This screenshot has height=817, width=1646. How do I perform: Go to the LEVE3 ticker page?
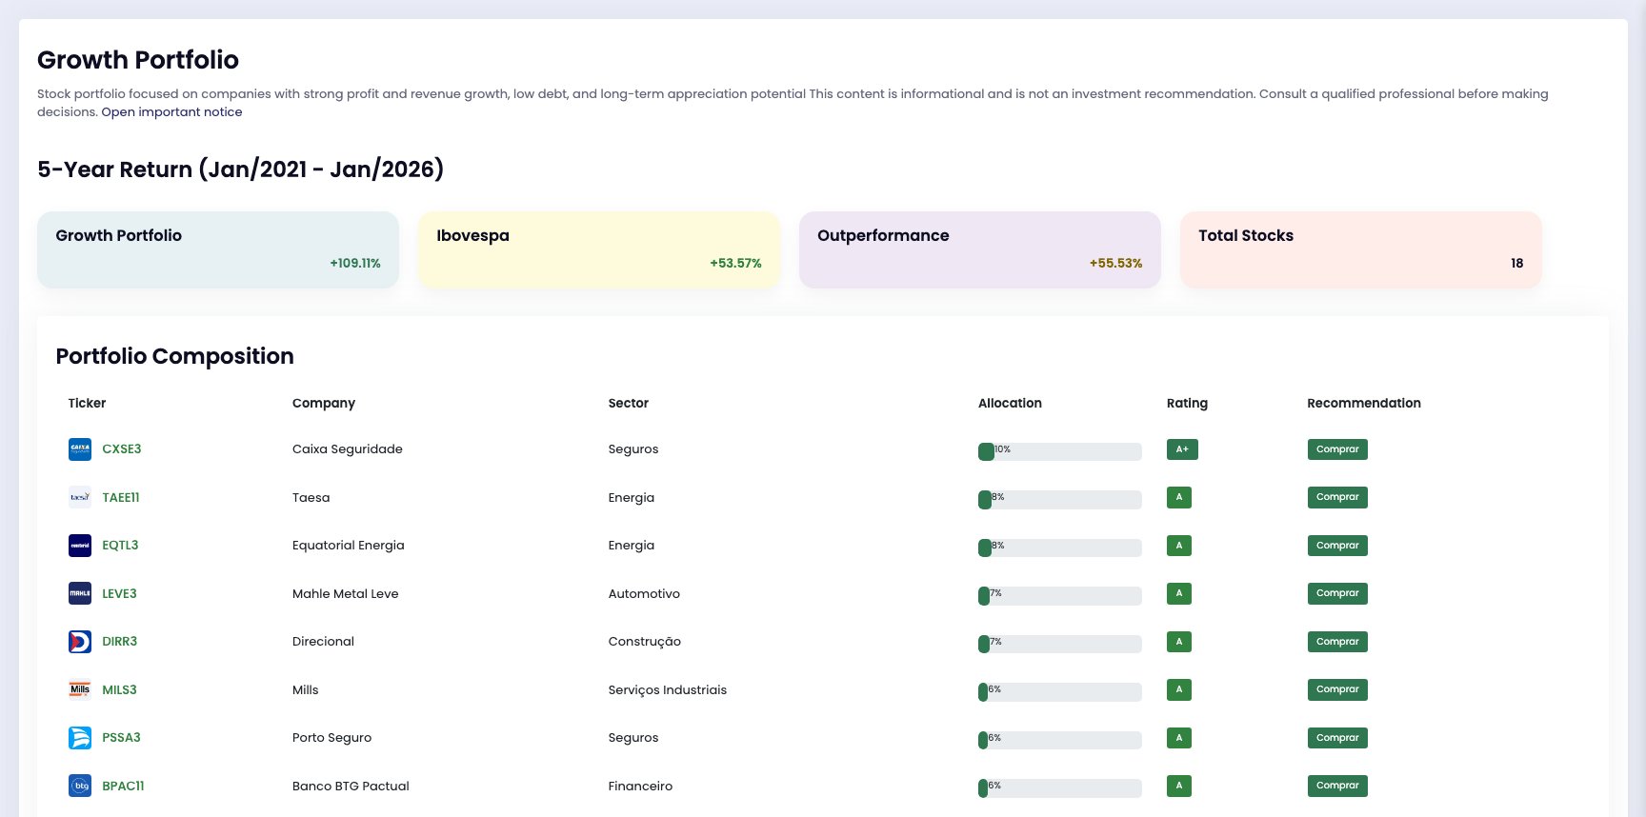[119, 593]
